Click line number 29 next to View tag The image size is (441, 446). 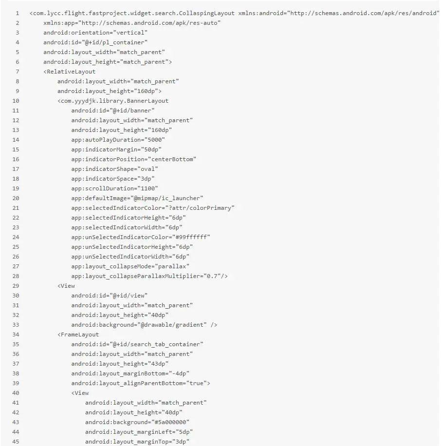coord(16,286)
